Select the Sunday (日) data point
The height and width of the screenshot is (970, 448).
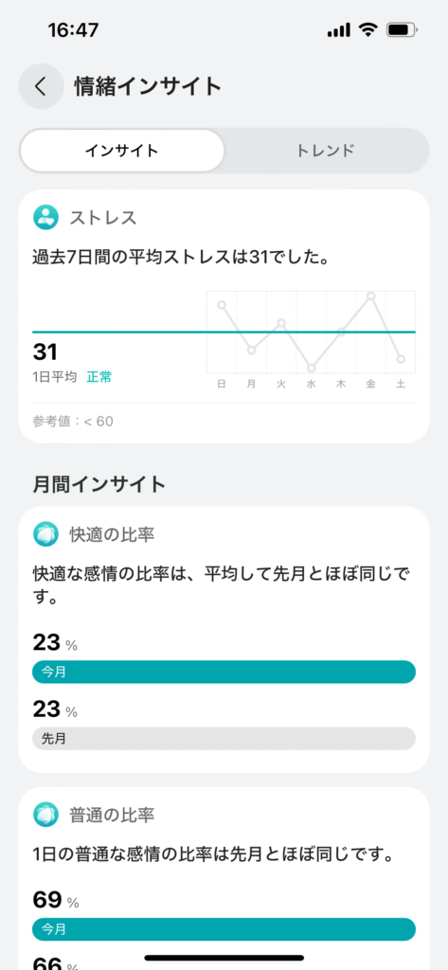222,304
